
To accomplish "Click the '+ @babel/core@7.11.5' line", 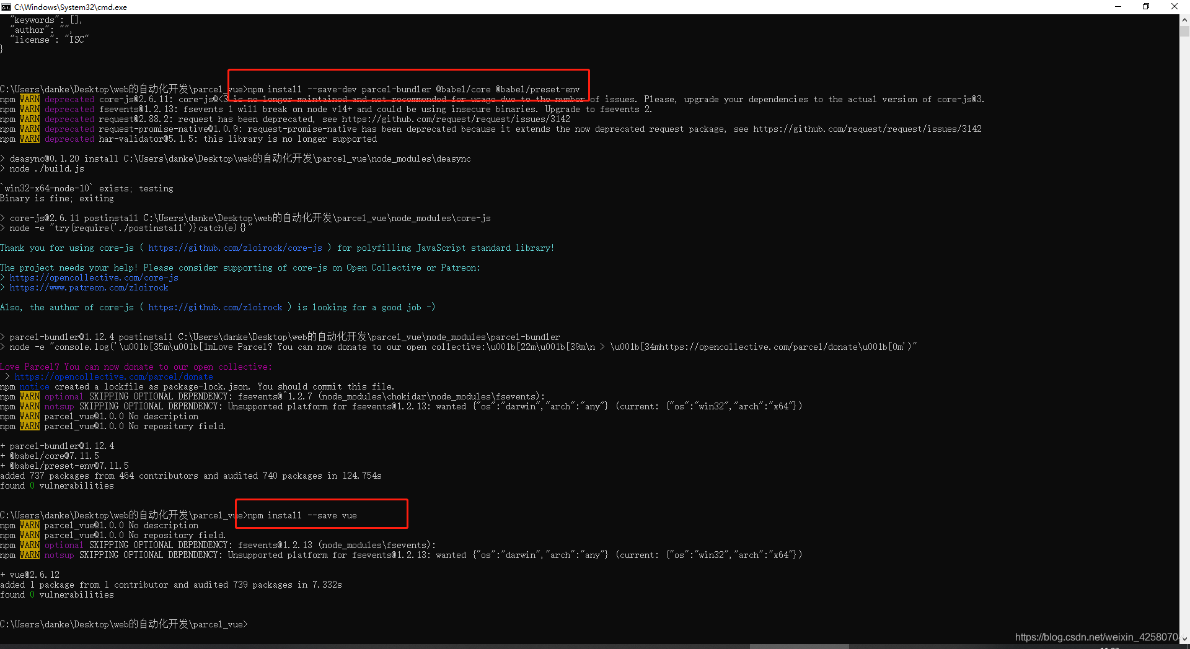I will tap(50, 456).
